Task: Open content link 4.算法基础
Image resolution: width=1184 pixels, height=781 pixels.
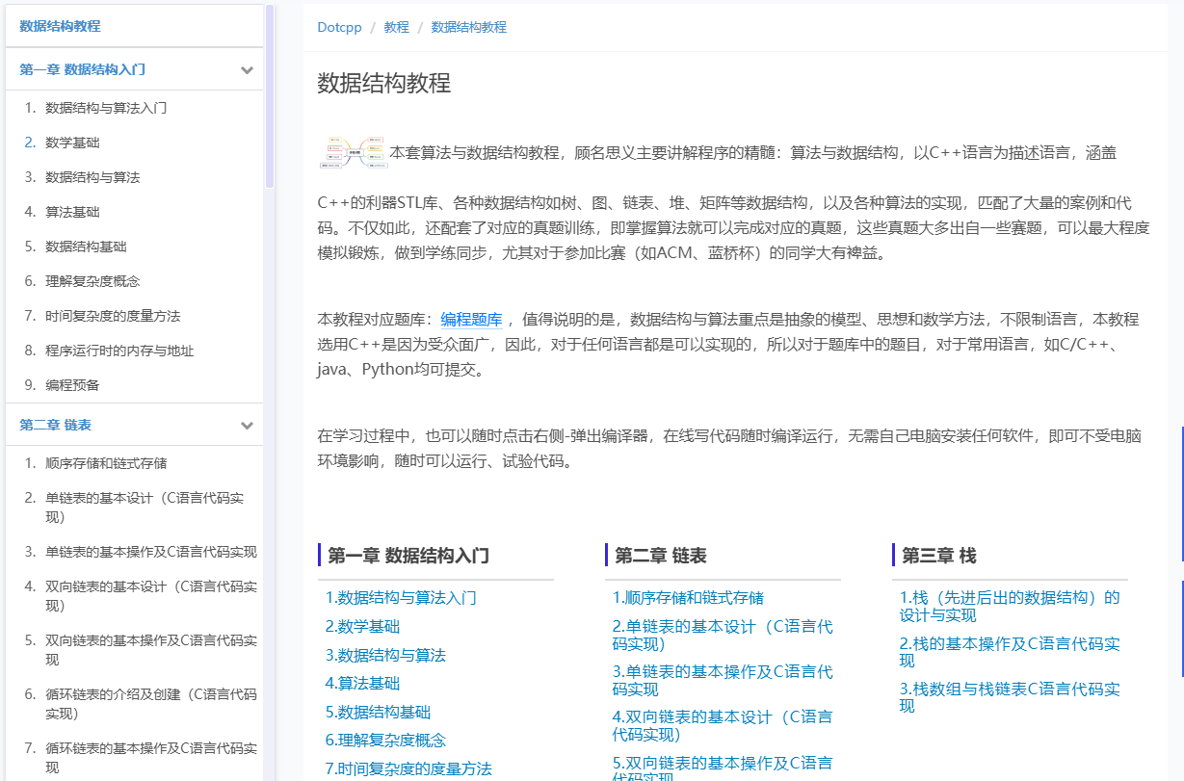Action: (x=362, y=684)
